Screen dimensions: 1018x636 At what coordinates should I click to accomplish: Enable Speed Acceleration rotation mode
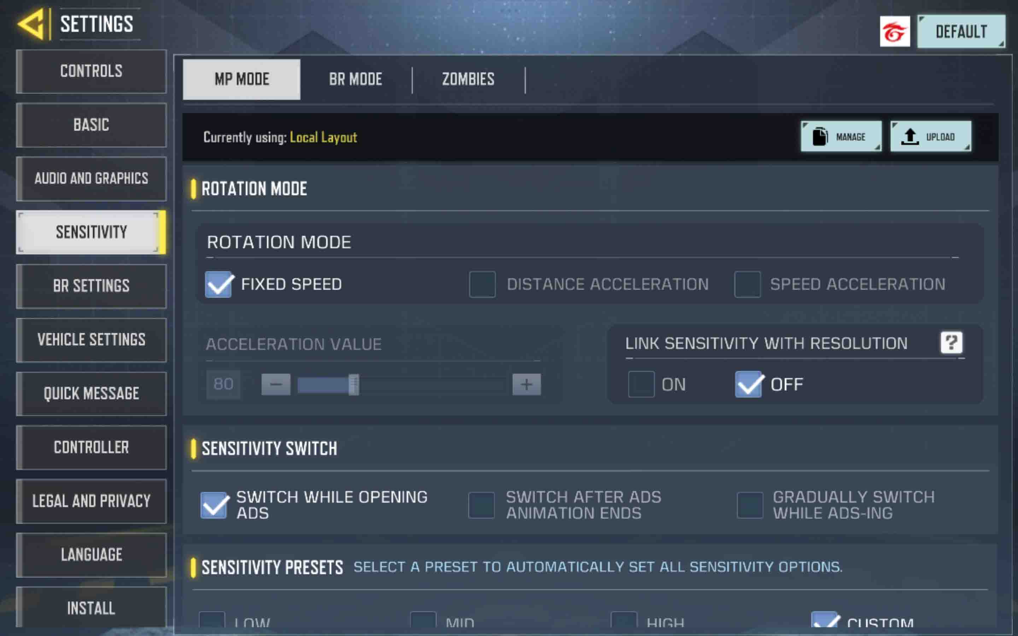coord(747,284)
